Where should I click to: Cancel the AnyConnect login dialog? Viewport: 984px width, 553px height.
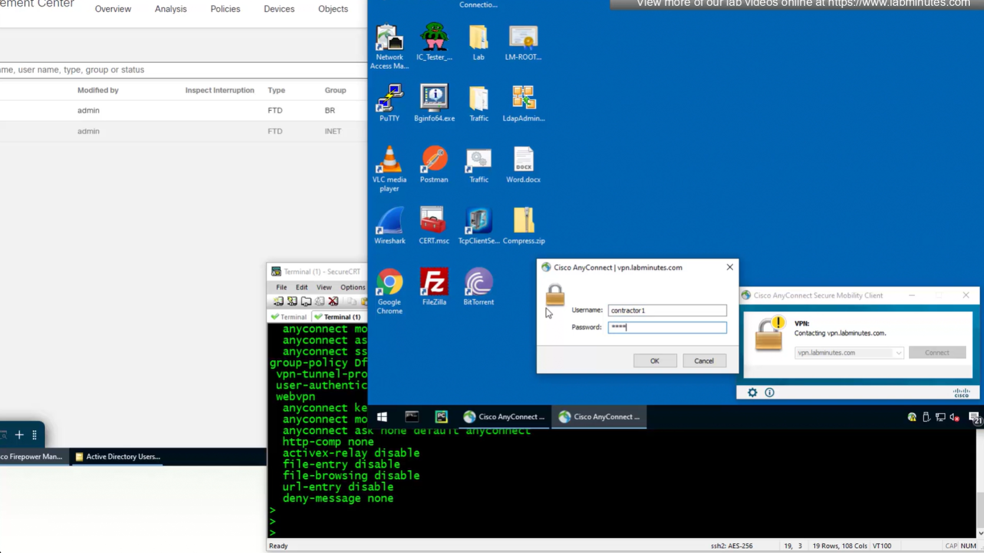click(704, 361)
